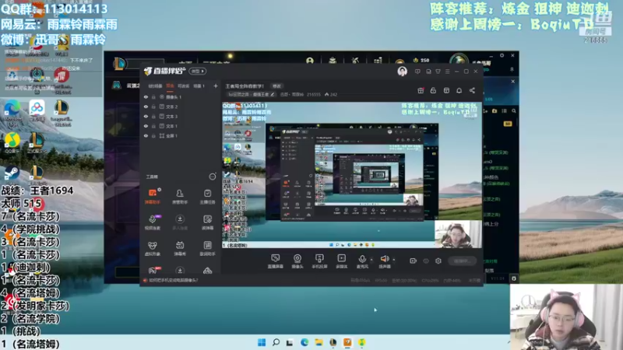Open message icon in title bar
The width and height of the screenshot is (623, 350).
click(x=417, y=72)
